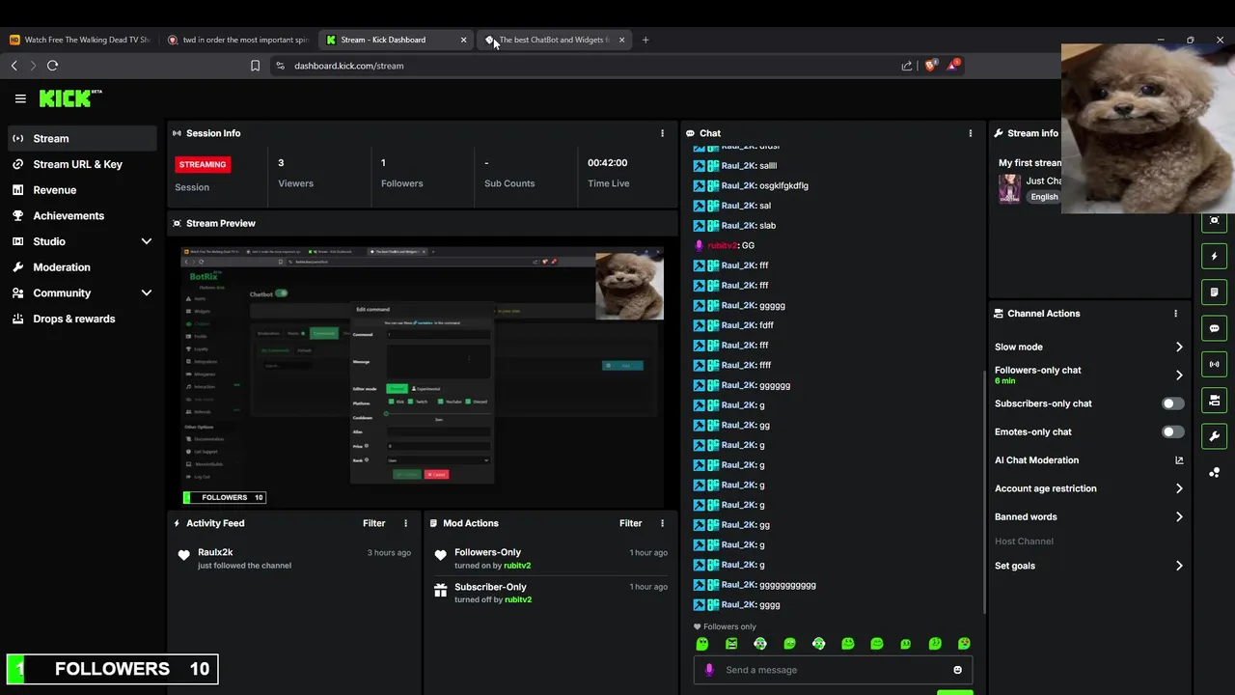The image size is (1235, 695).
Task: Open Session Info three-dot options menu
Action: click(662, 133)
